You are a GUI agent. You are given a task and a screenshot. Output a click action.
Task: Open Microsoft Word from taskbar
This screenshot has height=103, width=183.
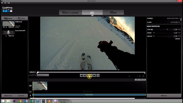click(26, 101)
